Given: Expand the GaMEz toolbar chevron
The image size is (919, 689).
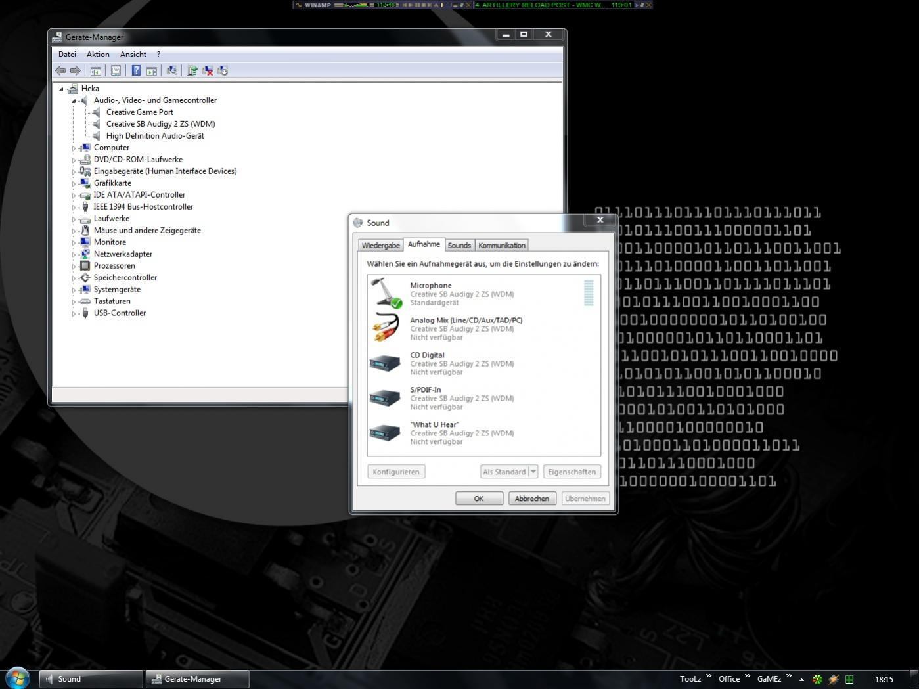Looking at the screenshot, I should [x=788, y=676].
